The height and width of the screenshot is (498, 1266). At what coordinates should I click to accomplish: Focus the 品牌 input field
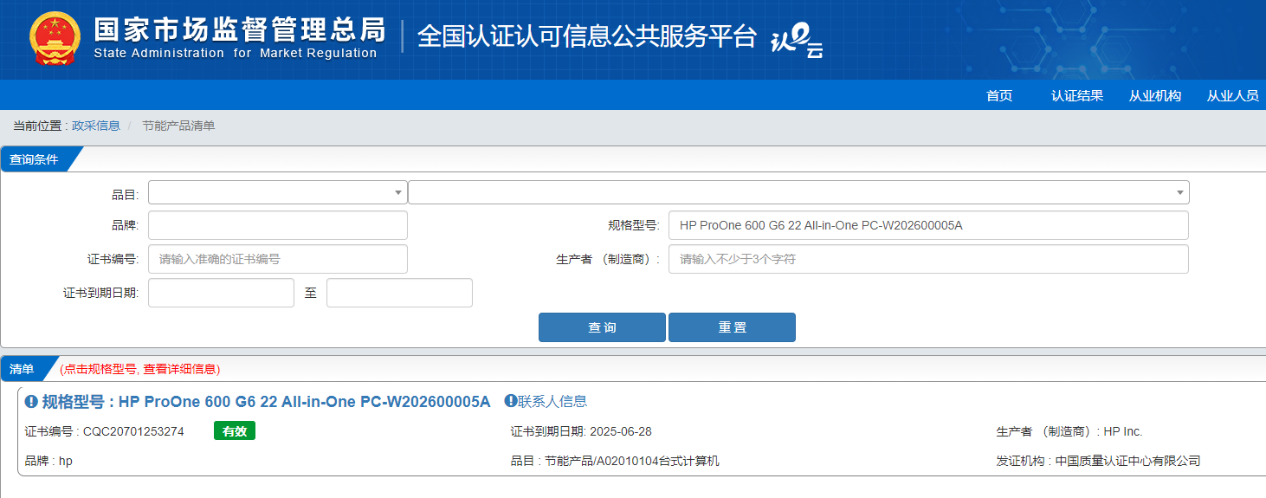point(278,225)
